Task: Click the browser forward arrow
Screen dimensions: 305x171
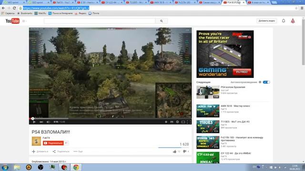Action: 9,8
